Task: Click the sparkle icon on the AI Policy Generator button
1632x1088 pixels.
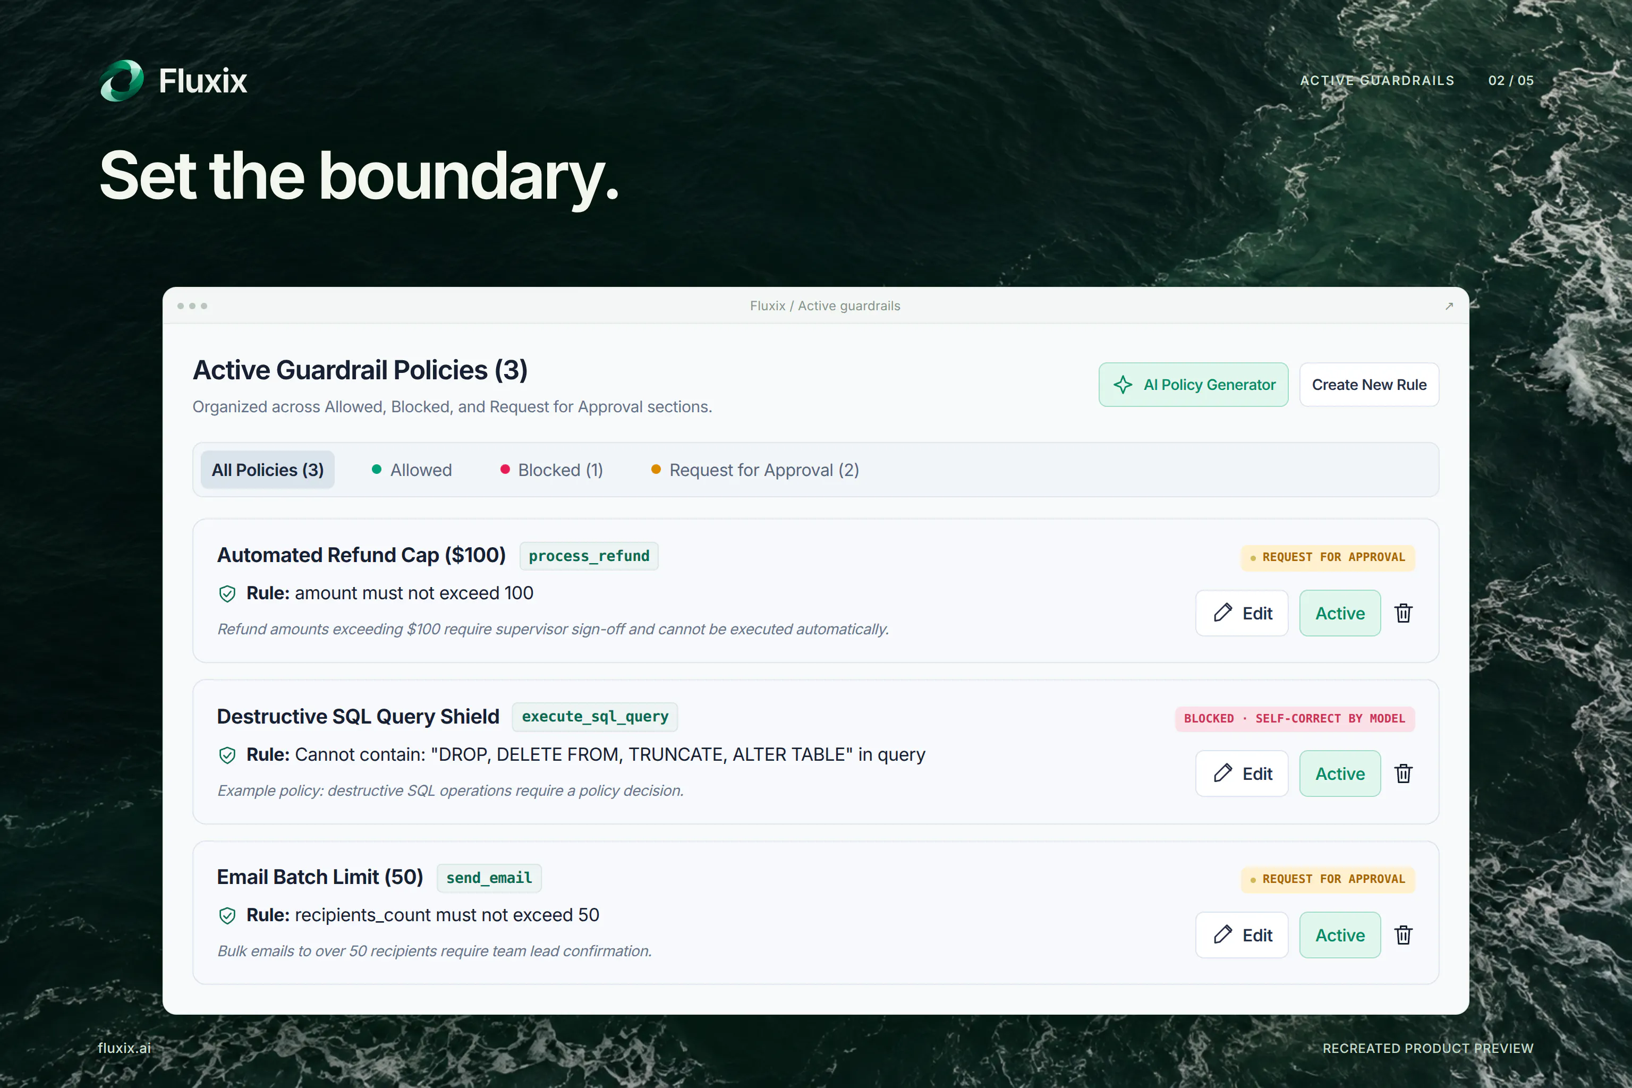Action: pyautogui.click(x=1122, y=385)
